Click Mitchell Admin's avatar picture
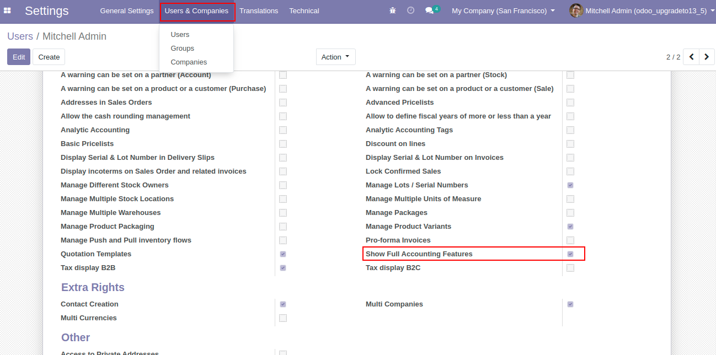This screenshot has width=716, height=355. [x=576, y=10]
